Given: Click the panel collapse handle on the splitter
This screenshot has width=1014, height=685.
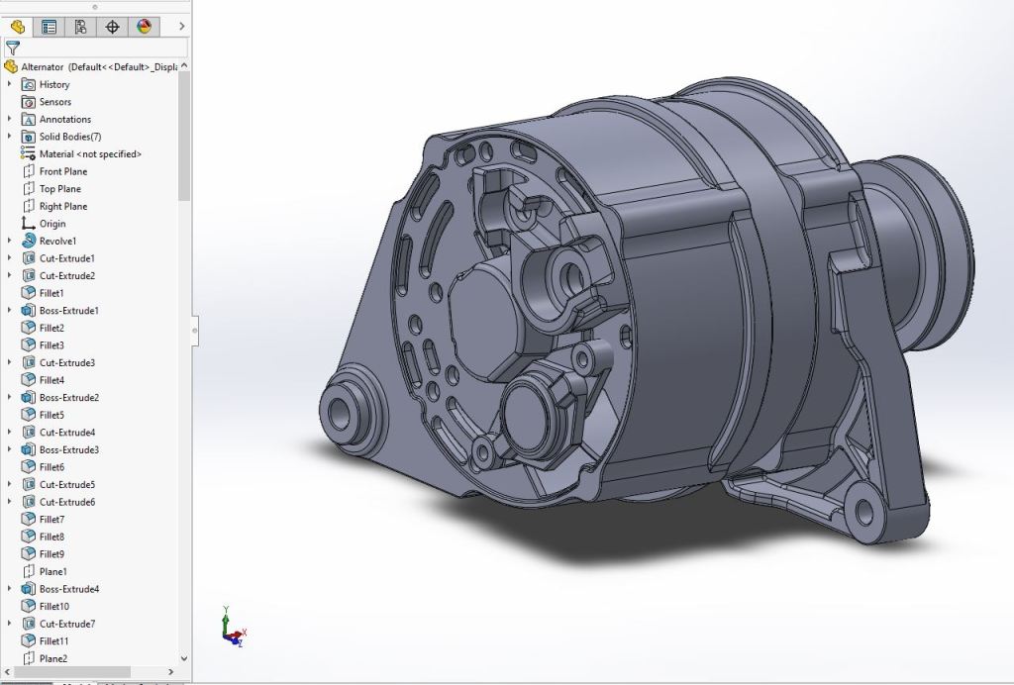Looking at the screenshot, I should [x=195, y=329].
